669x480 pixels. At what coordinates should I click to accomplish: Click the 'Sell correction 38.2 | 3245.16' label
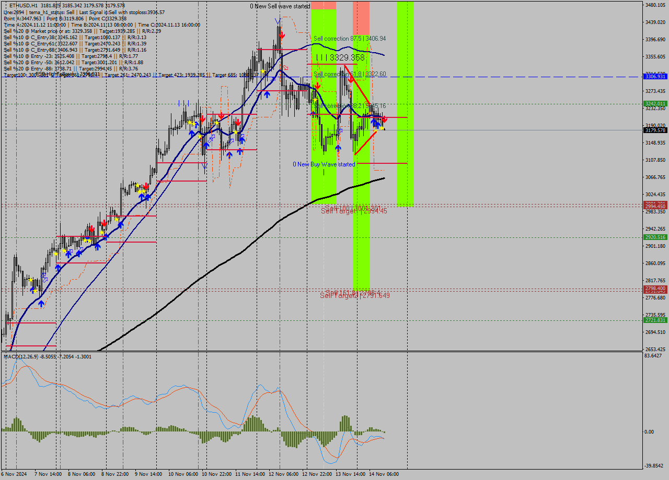coord(350,106)
